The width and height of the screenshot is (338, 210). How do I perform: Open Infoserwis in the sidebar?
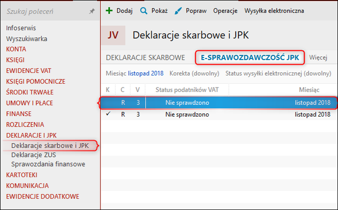tap(21, 28)
